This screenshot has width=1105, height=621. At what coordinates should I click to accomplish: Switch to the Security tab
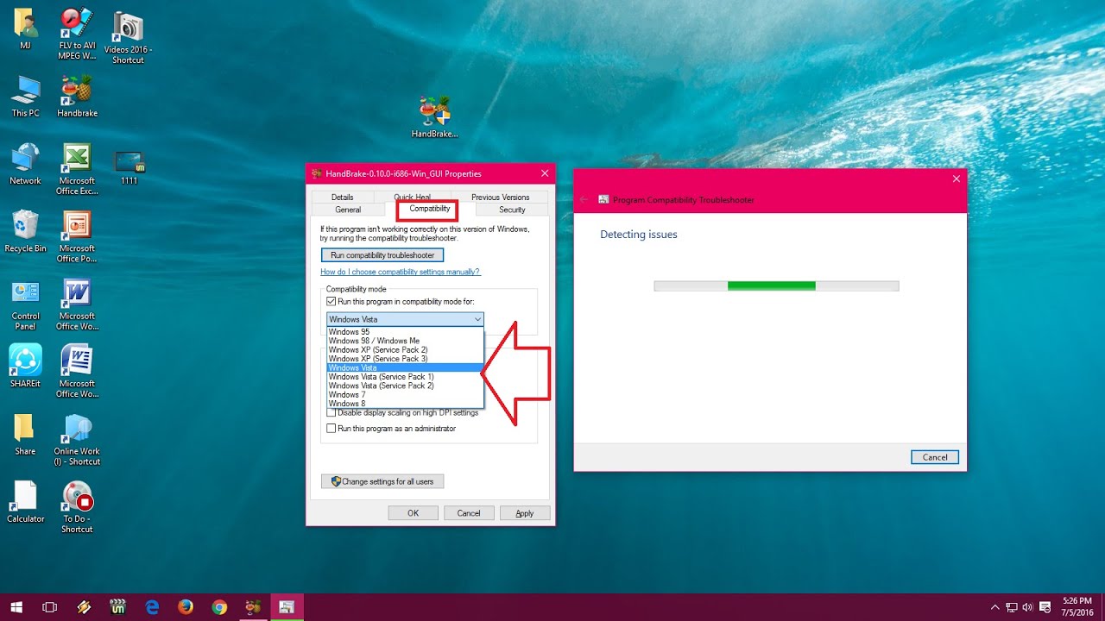512,210
